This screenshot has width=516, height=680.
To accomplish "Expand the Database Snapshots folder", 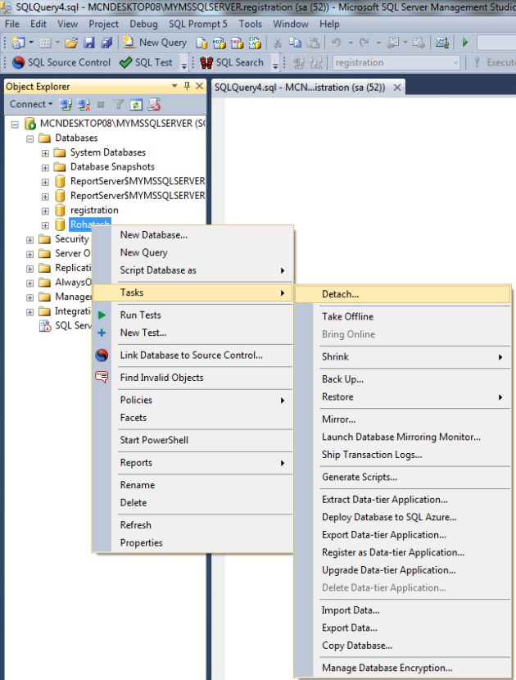I will pyautogui.click(x=45, y=168).
